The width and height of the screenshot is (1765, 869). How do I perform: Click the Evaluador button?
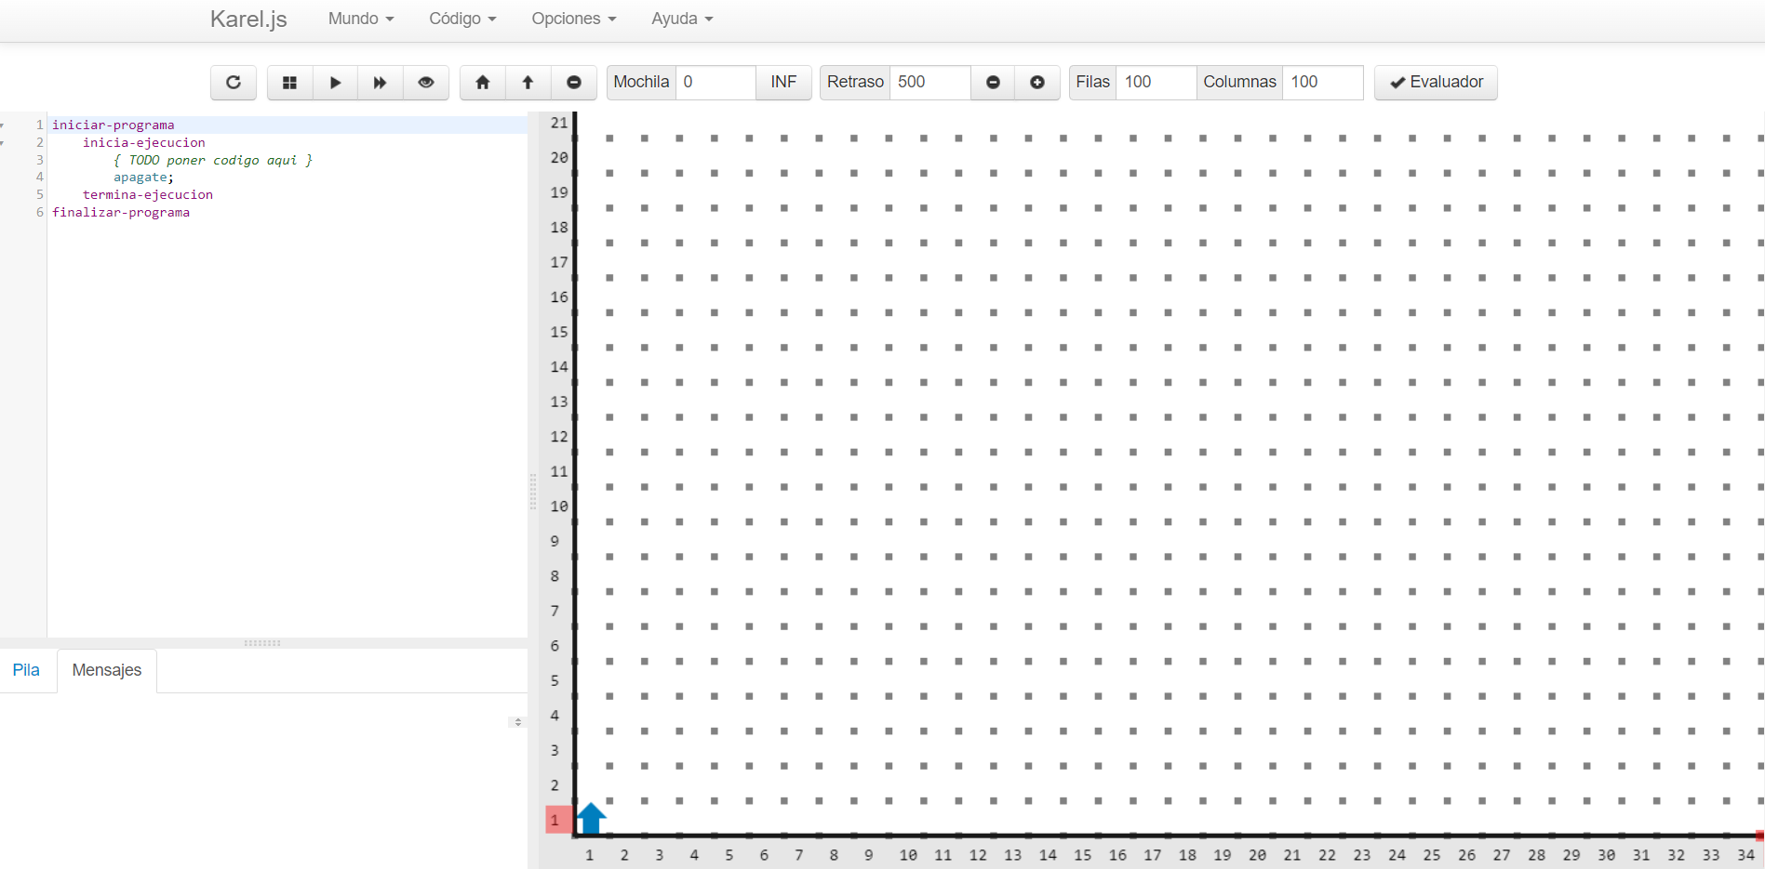point(1436,83)
